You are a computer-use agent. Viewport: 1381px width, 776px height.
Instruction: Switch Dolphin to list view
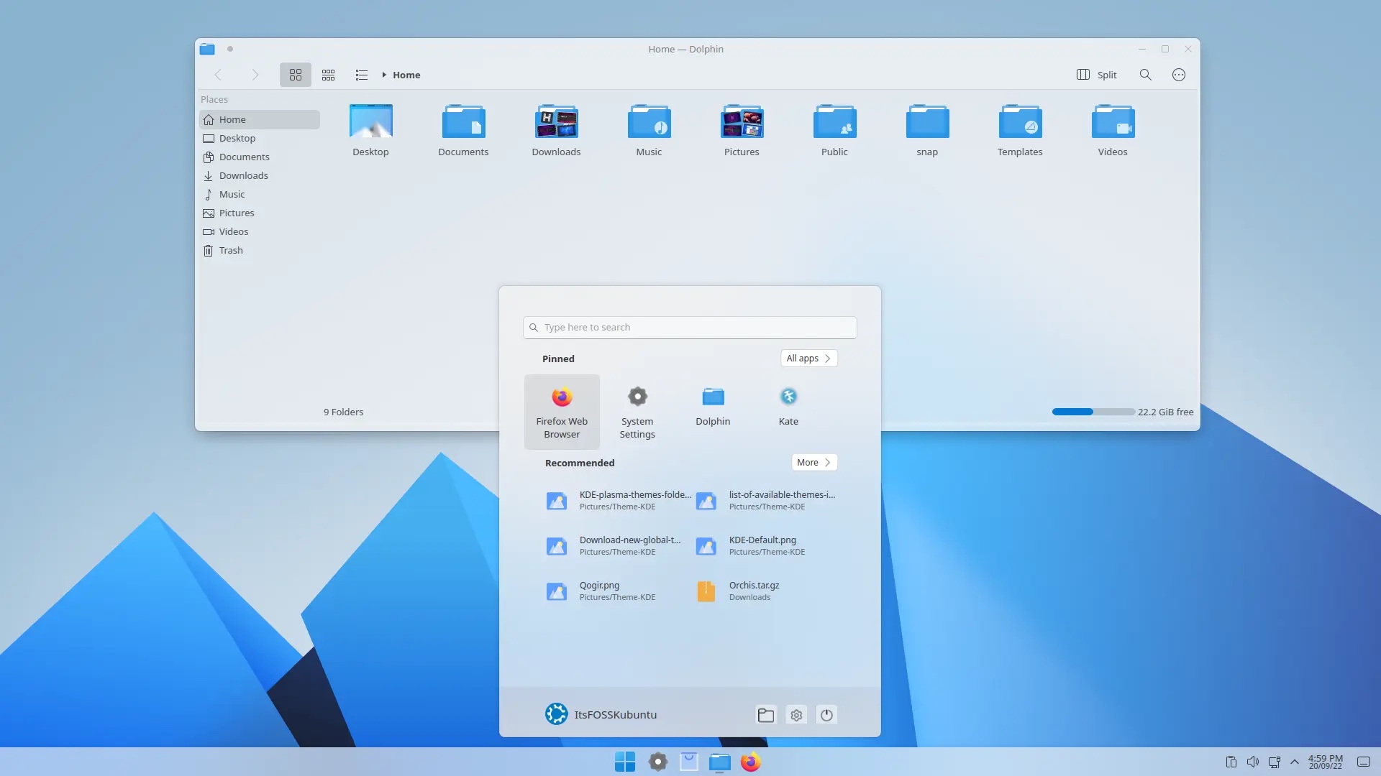tap(361, 75)
